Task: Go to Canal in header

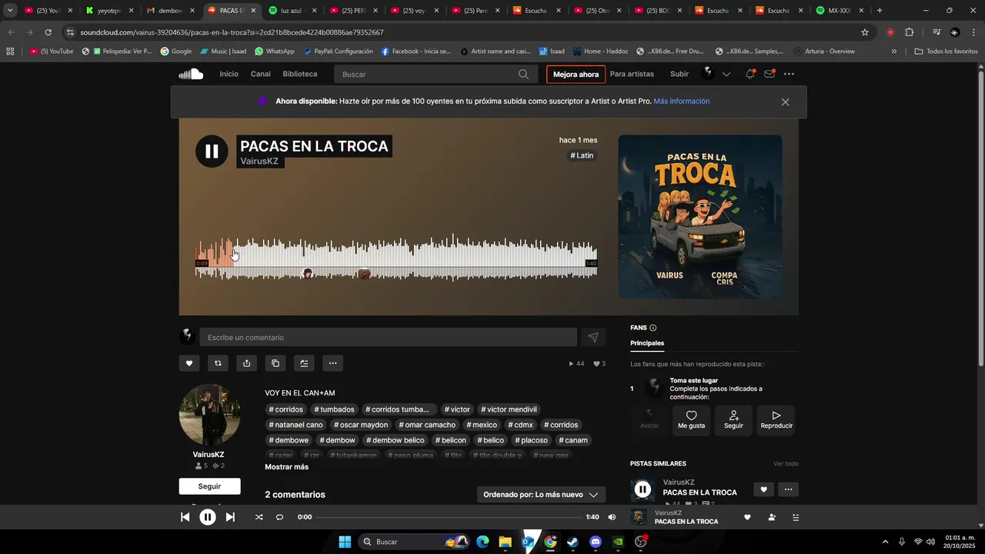Action: point(261,74)
